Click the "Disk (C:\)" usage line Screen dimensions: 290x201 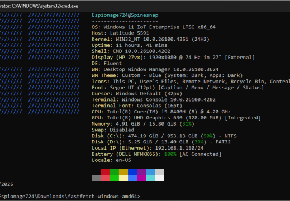coord(164,136)
